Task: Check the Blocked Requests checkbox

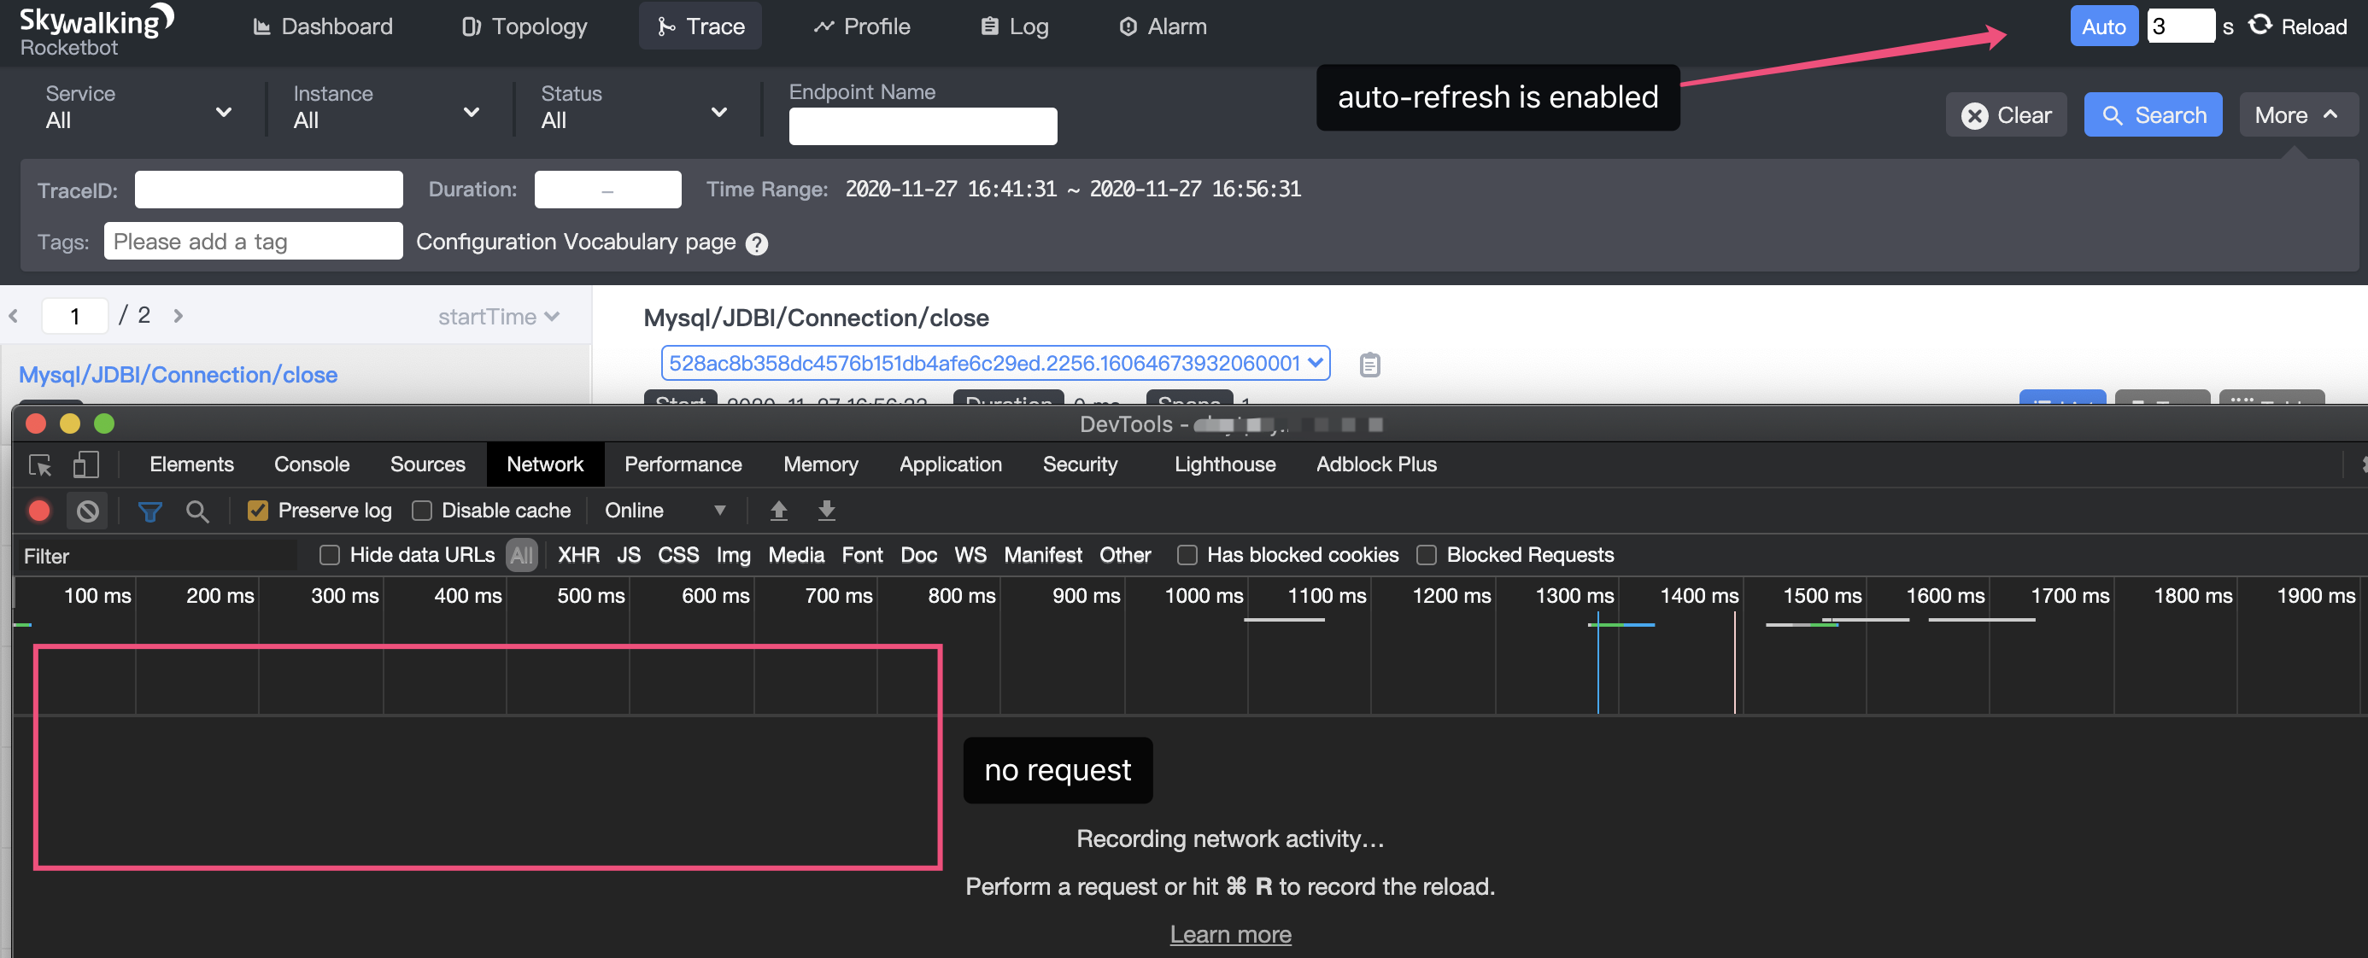Action: (1426, 555)
